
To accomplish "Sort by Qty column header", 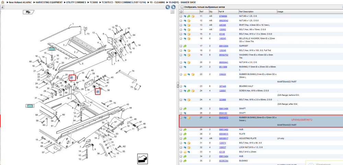I will (x=211, y=12).
